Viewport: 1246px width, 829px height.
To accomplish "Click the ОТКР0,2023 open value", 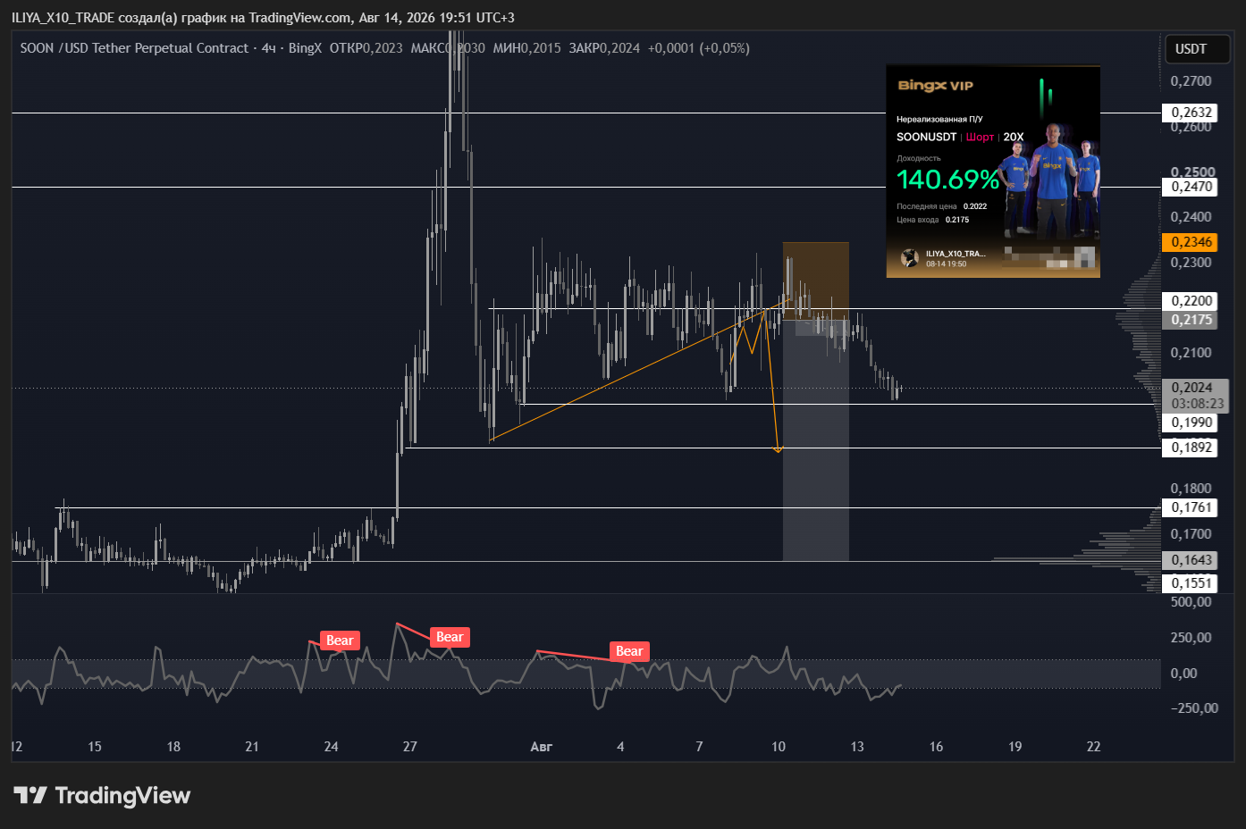I will (x=366, y=48).
